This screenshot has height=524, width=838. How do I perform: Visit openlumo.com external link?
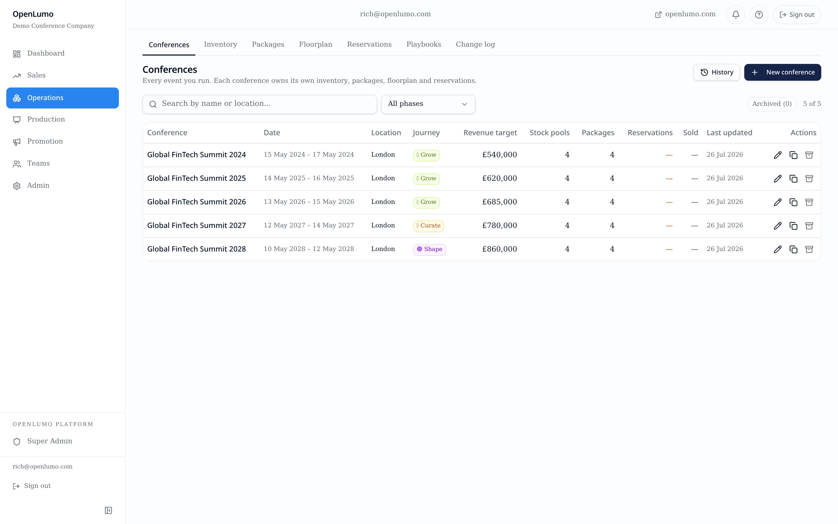(685, 14)
